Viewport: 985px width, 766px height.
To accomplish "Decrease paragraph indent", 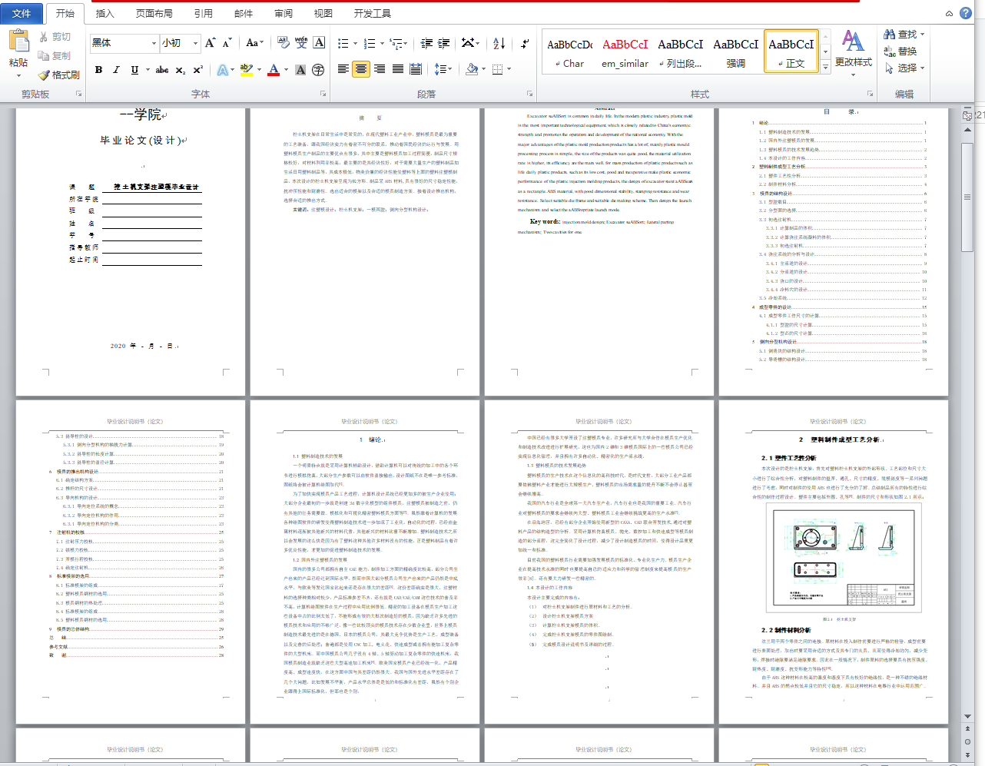I will [426, 43].
